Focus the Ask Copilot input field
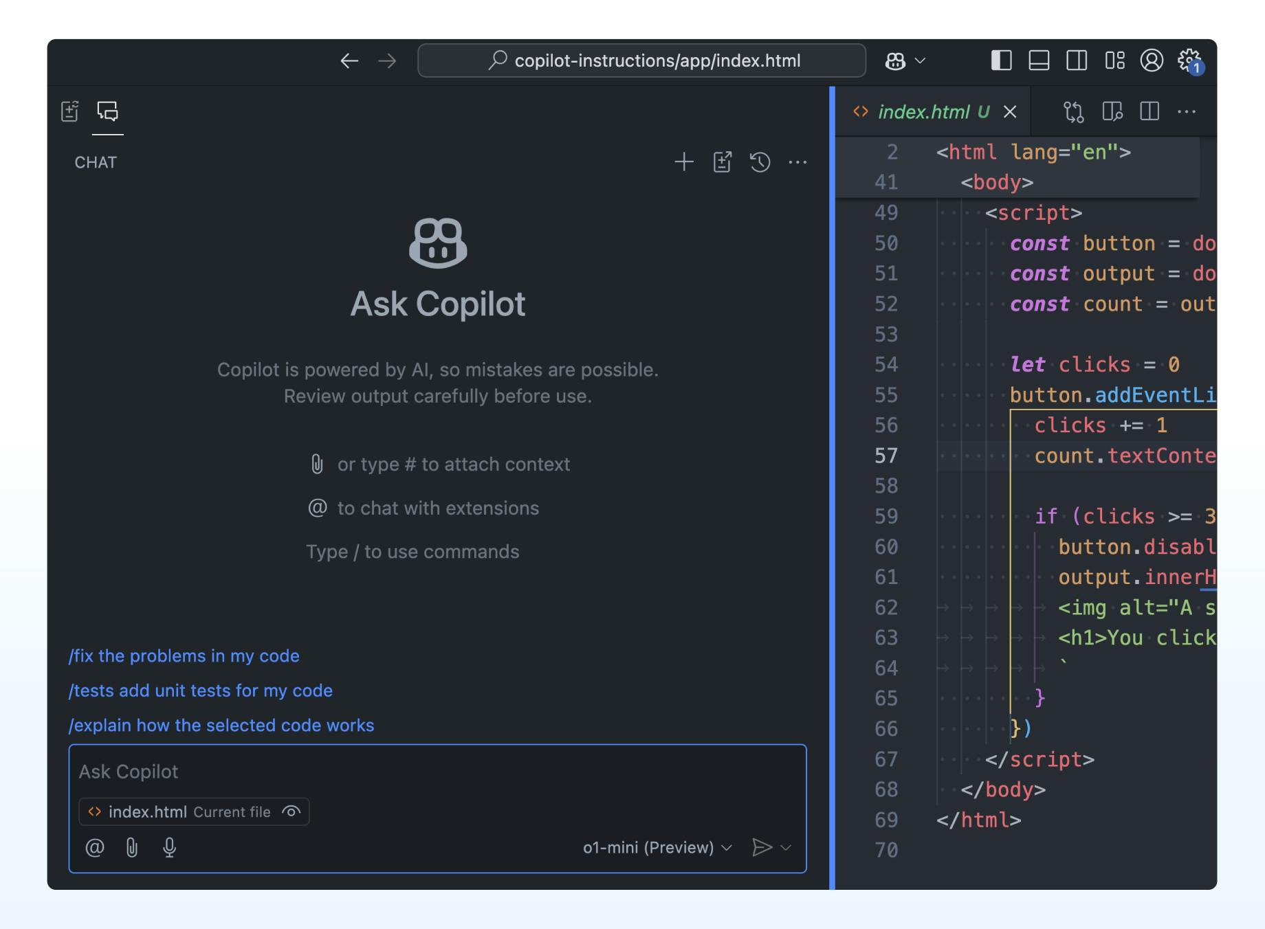The height and width of the screenshot is (929, 1265). (437, 772)
